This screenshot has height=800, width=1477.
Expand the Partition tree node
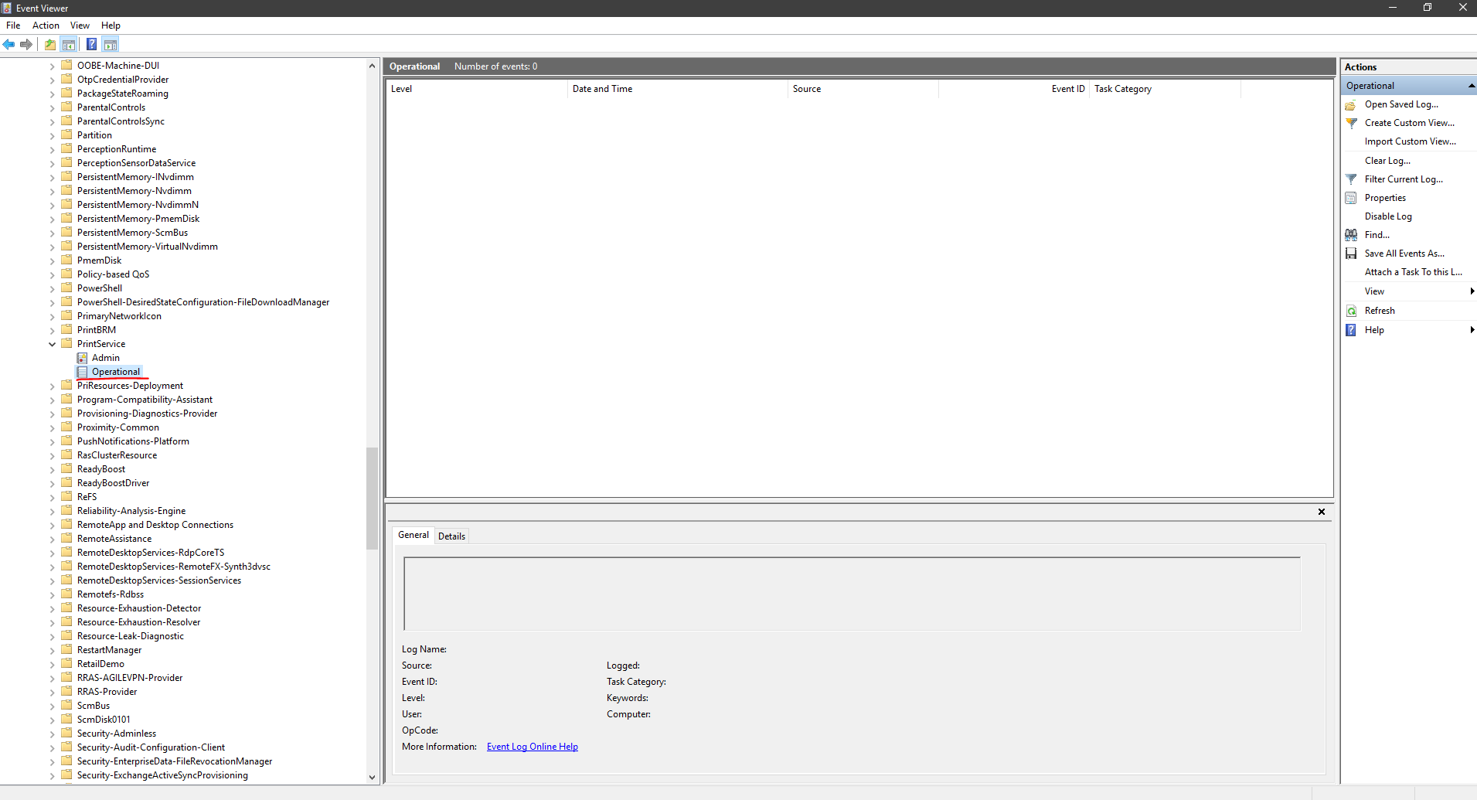pyautogui.click(x=53, y=135)
